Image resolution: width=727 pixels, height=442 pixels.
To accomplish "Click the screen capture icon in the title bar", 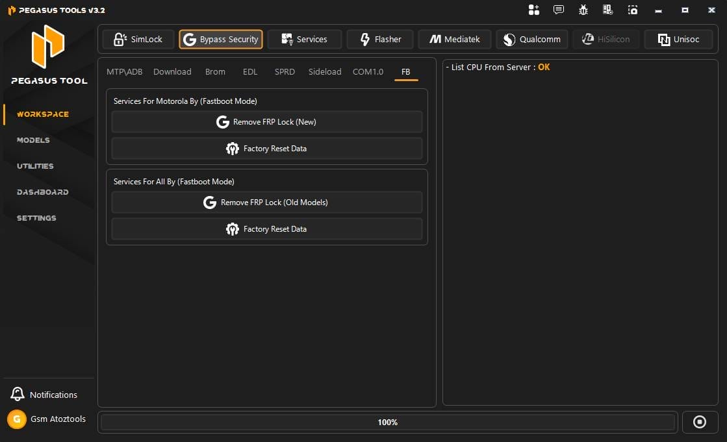I will point(632,10).
